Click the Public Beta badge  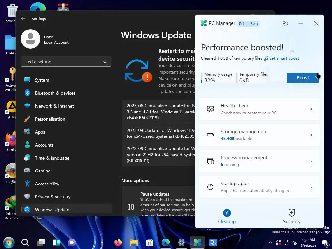tap(248, 23)
